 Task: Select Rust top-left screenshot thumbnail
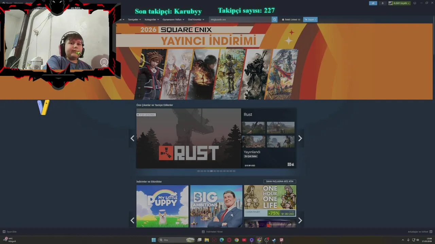pos(254,128)
